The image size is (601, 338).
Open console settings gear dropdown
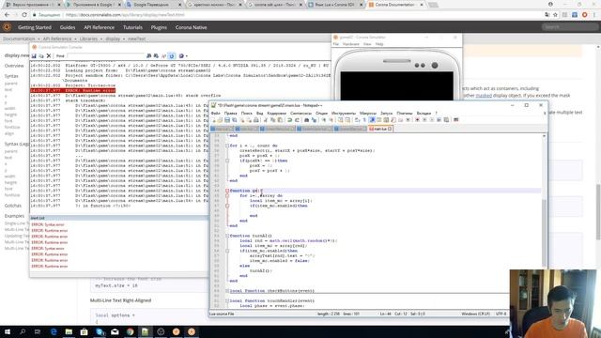[x=182, y=56]
